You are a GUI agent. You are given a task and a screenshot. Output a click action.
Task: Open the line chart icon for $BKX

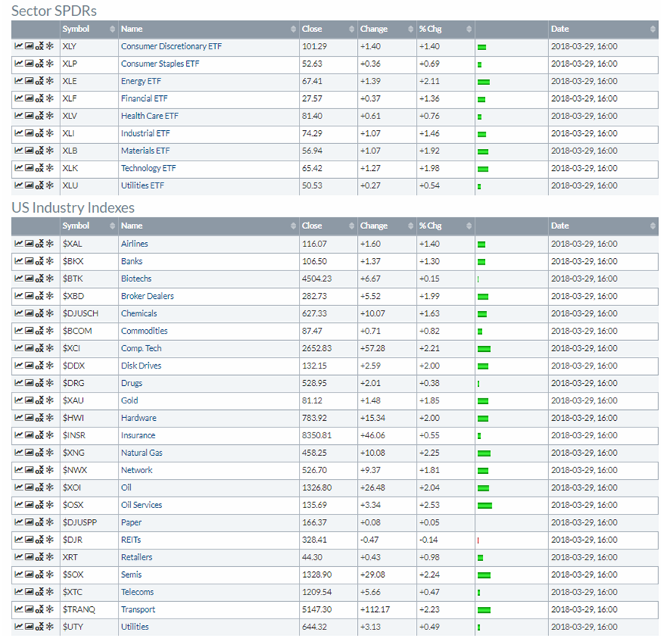(x=18, y=262)
